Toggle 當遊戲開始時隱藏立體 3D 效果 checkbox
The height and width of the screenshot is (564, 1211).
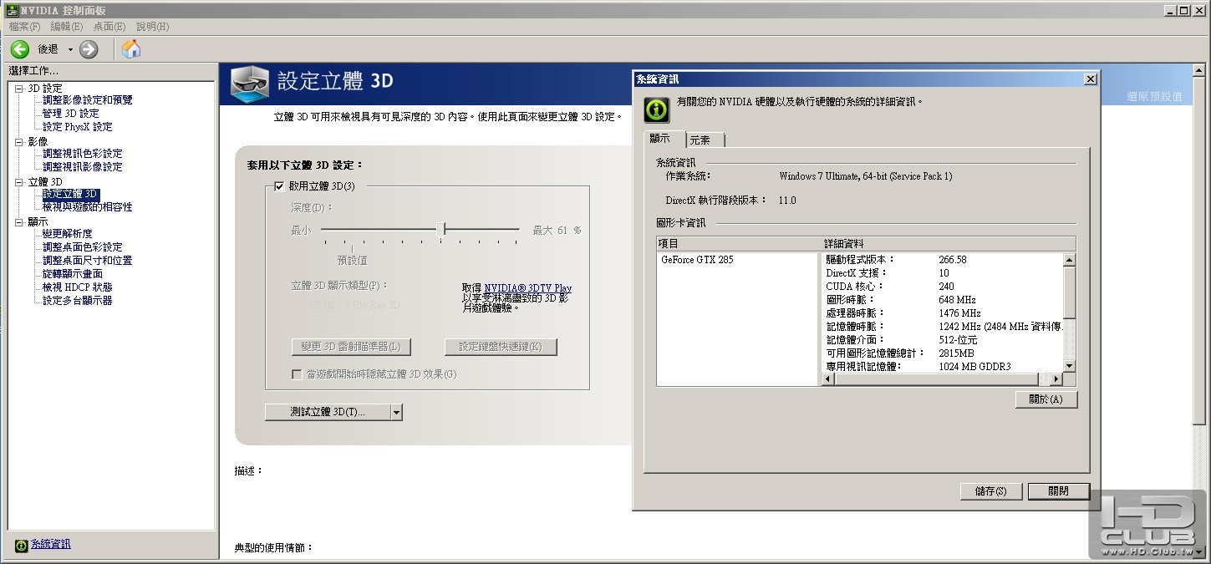[297, 374]
